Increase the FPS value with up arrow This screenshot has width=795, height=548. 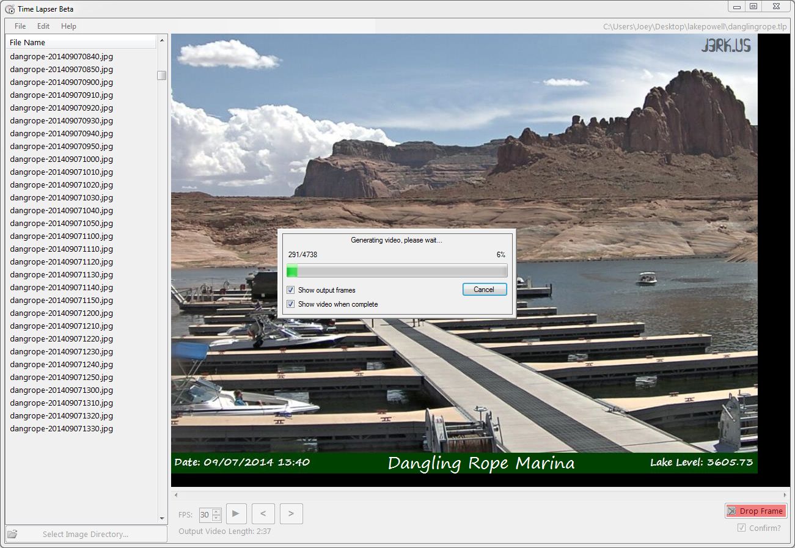click(x=216, y=511)
